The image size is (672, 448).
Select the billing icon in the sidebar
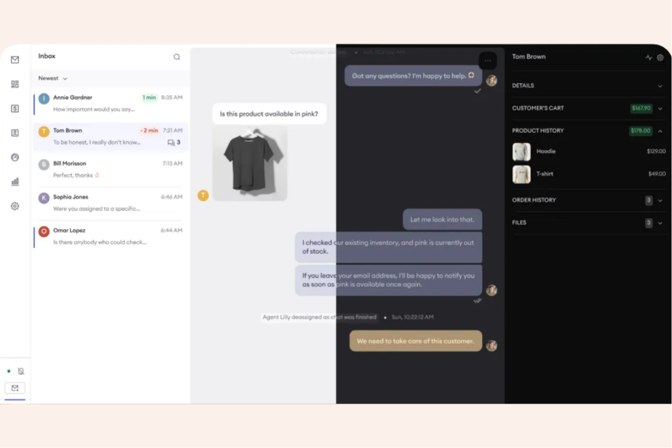pos(15,108)
